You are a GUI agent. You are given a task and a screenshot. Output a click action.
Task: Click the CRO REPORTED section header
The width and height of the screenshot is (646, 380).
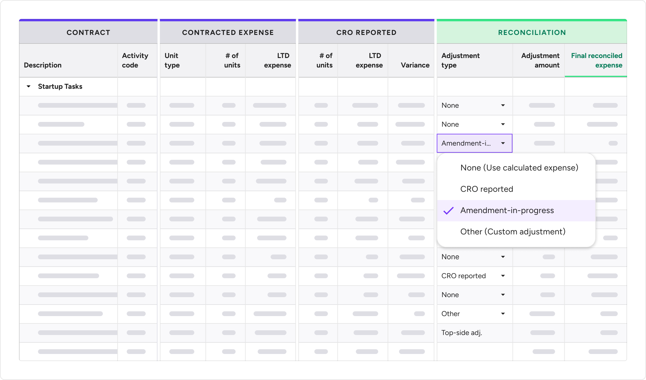pos(366,33)
